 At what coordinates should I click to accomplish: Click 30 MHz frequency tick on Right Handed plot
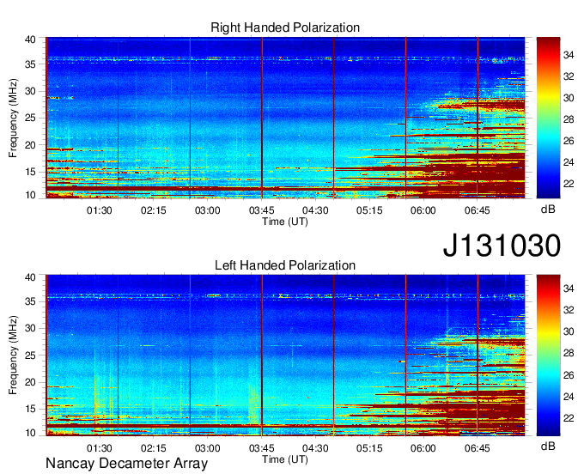[x=30, y=91]
